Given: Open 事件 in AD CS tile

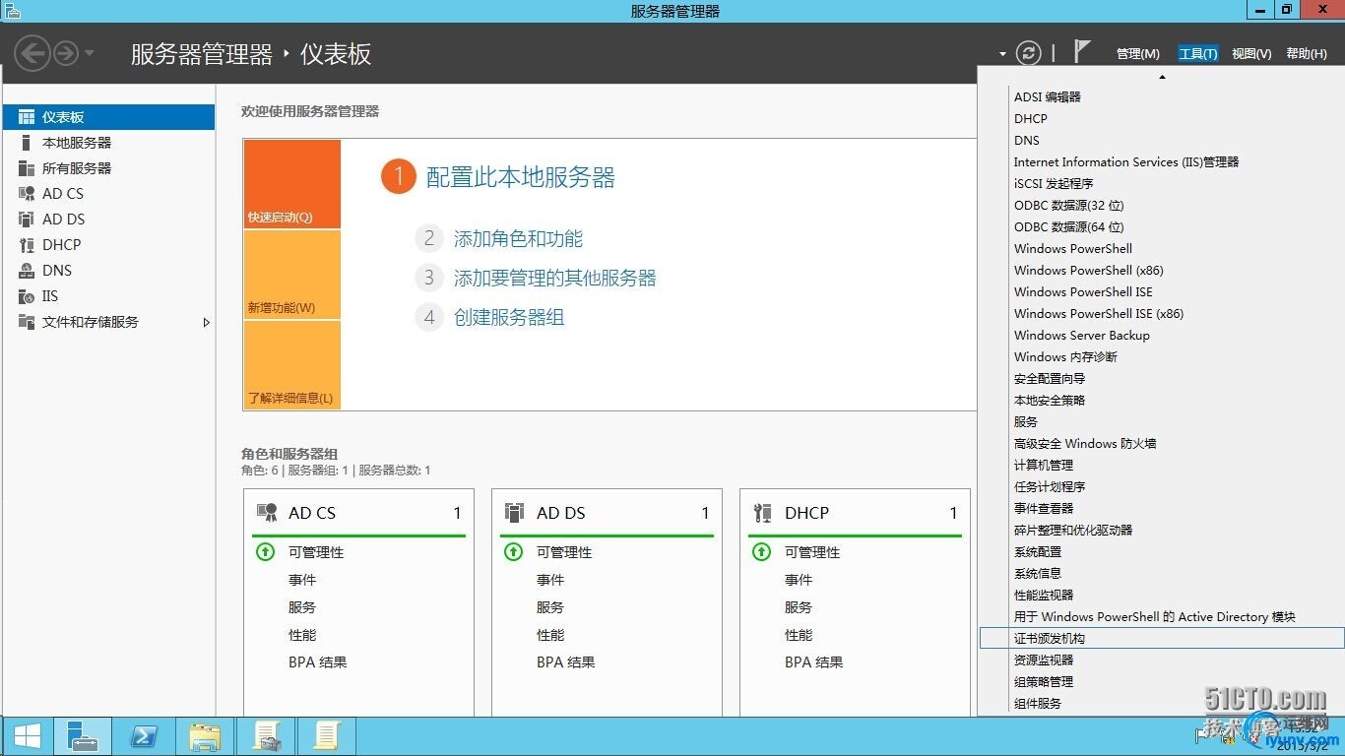Looking at the screenshot, I should 302,580.
